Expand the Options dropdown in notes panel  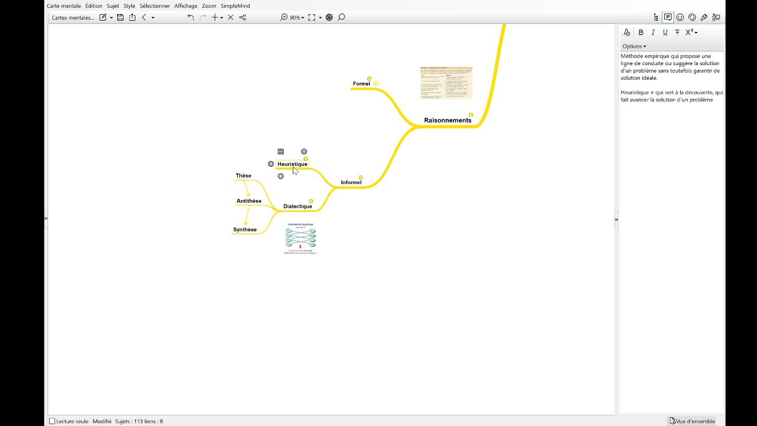click(x=634, y=46)
